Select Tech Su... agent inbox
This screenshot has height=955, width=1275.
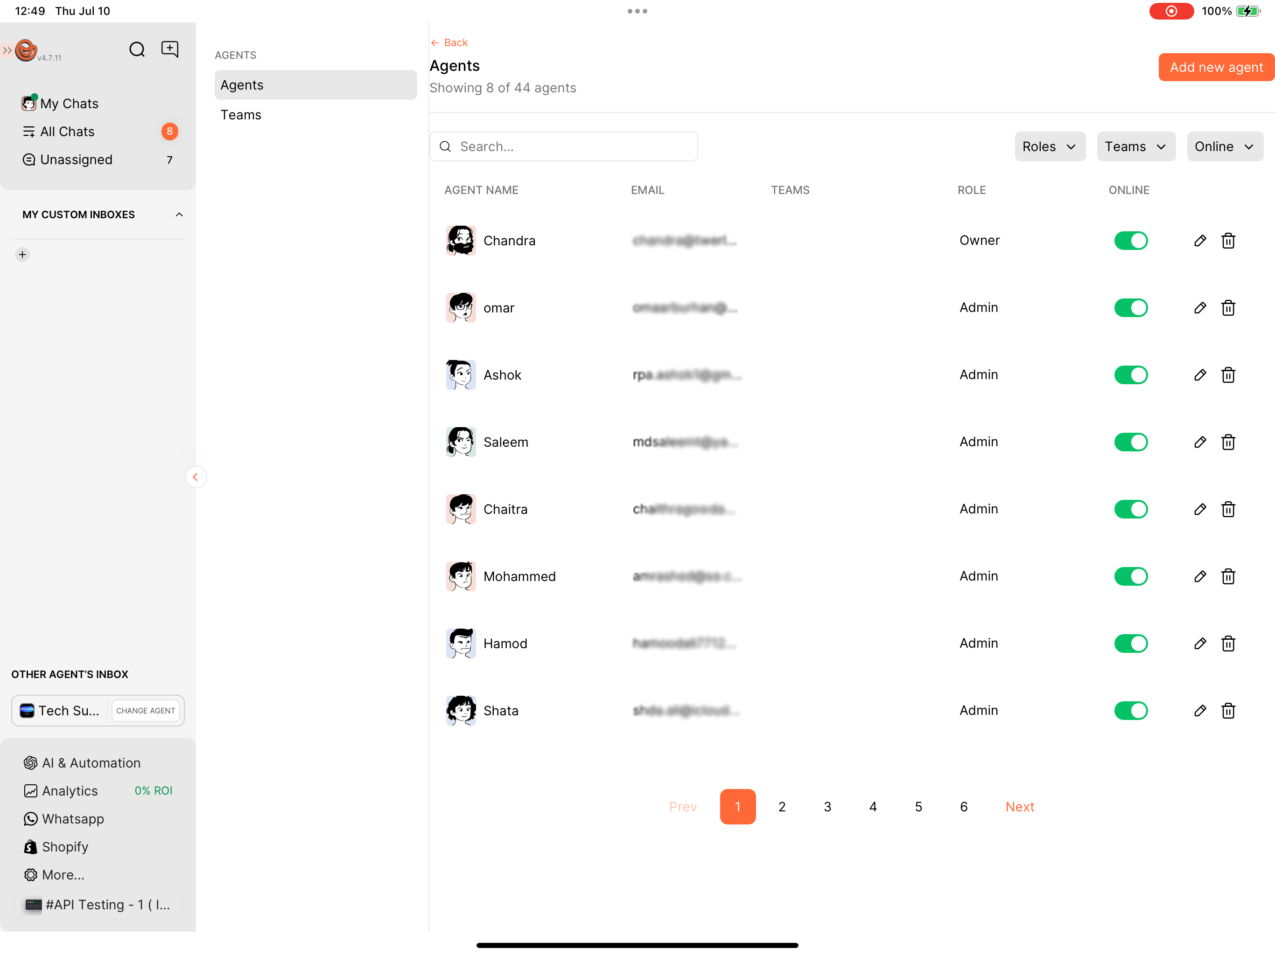coord(60,710)
